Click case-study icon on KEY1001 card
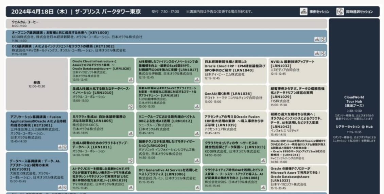The width and height of the screenshot is (384, 194). 60,147
